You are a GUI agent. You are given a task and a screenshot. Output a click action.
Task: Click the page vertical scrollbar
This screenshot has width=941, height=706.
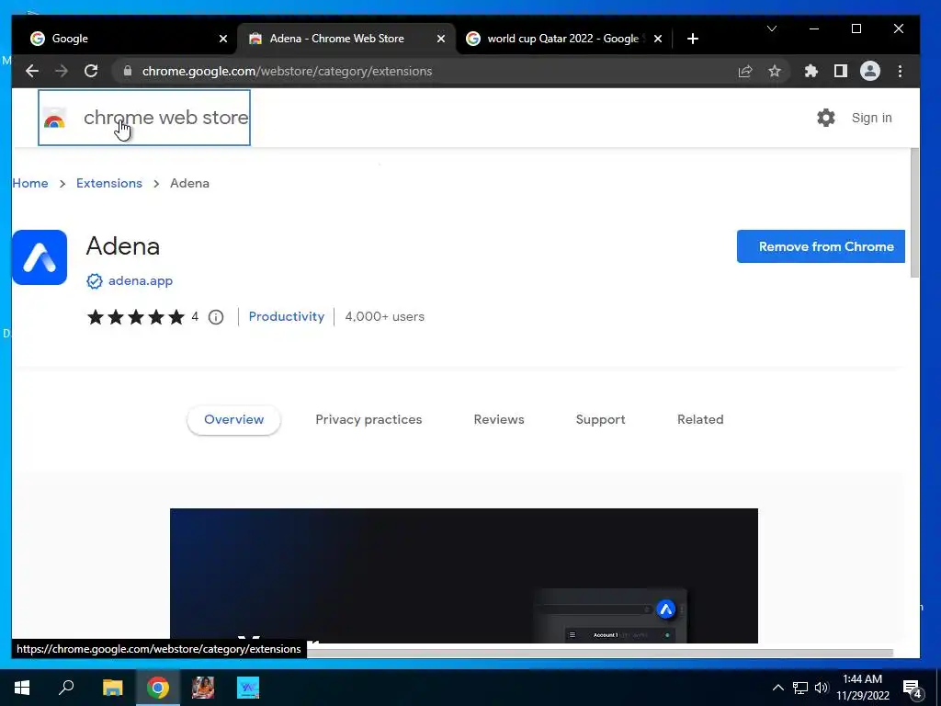coord(914,213)
